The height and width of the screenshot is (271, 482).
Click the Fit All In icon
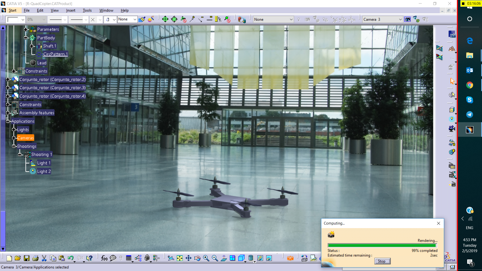pyautogui.click(x=180, y=258)
